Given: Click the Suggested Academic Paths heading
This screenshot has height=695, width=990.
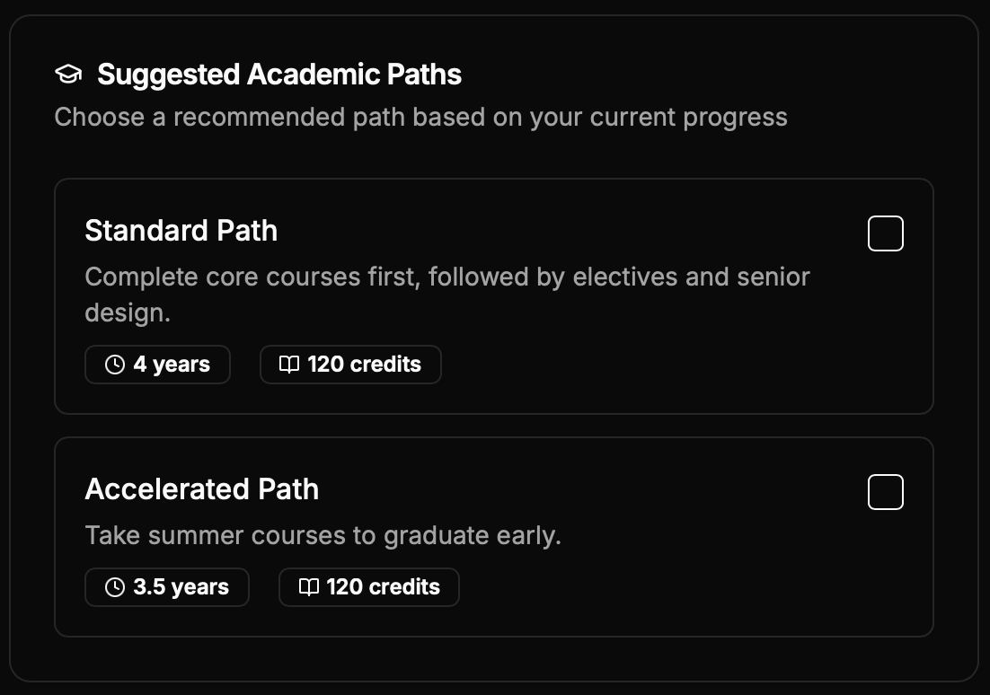Looking at the screenshot, I should pos(279,74).
